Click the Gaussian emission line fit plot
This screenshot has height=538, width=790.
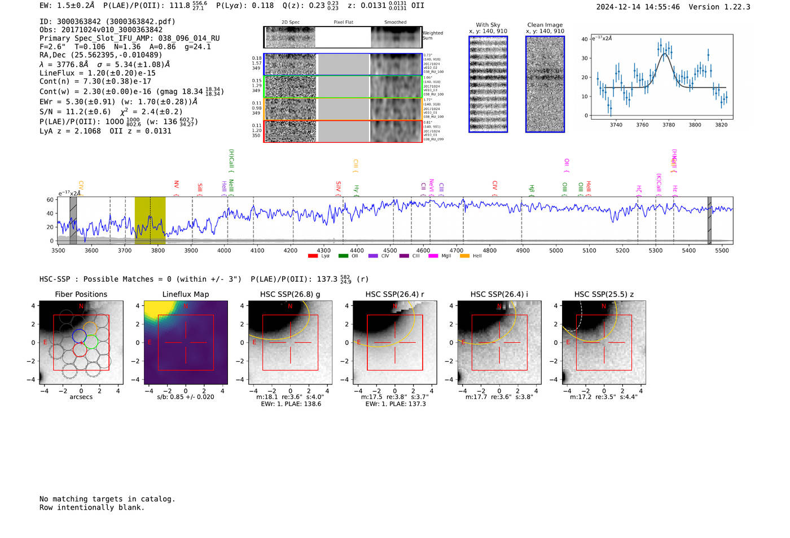[x=661, y=77]
